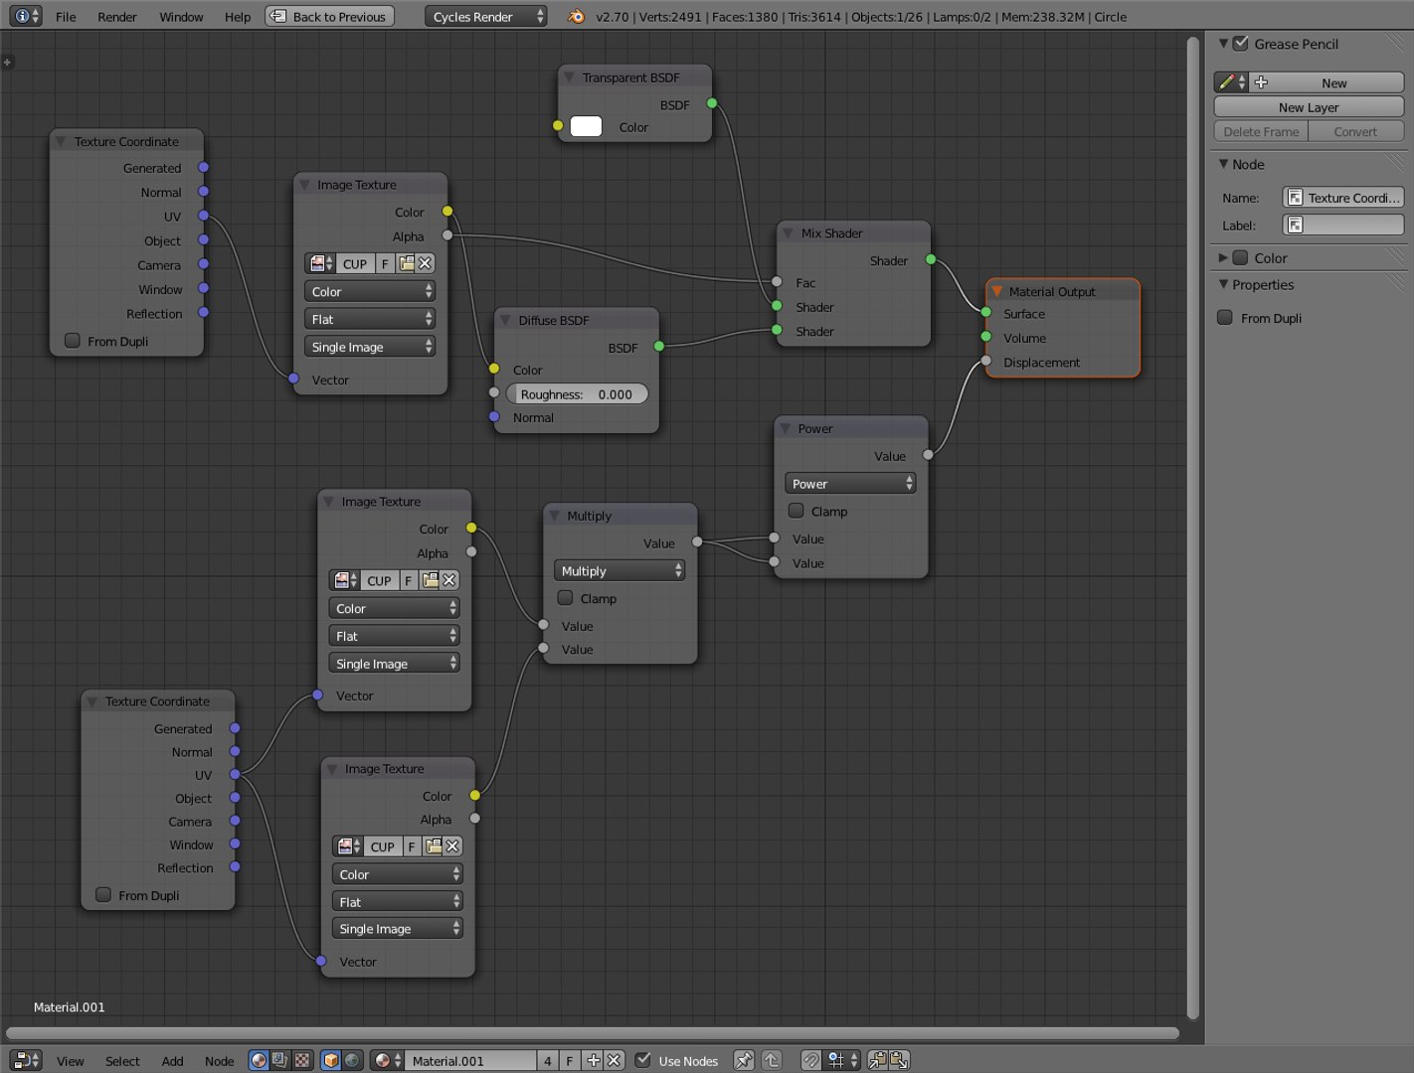This screenshot has height=1073, width=1414.
Task: Click New Layer button
Action: 1309,107
